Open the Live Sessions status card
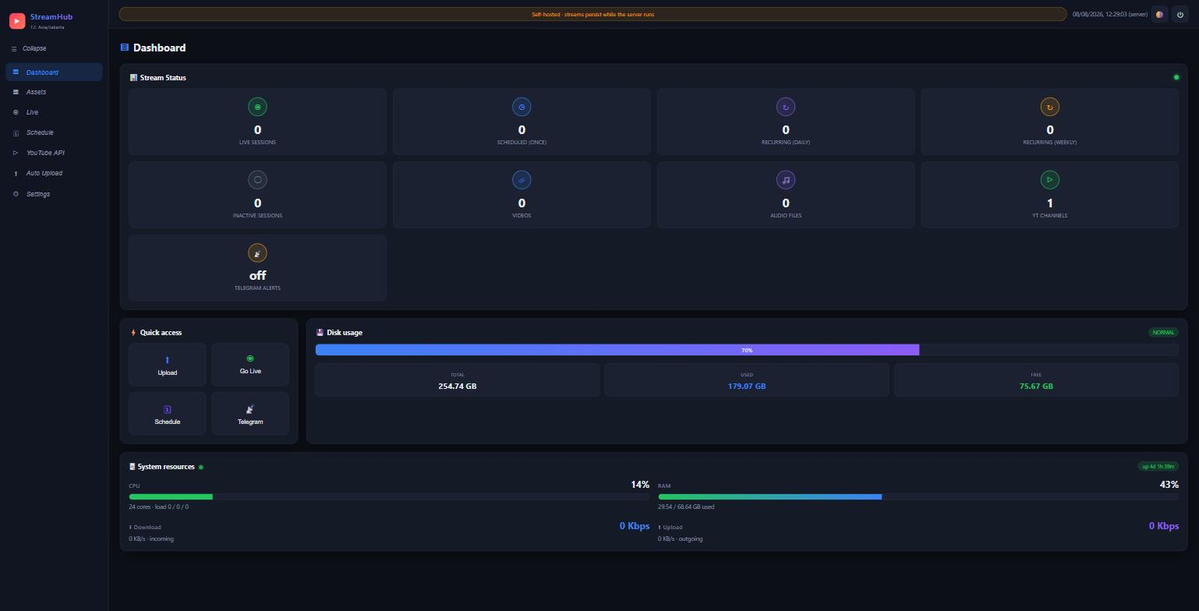 [x=257, y=122]
